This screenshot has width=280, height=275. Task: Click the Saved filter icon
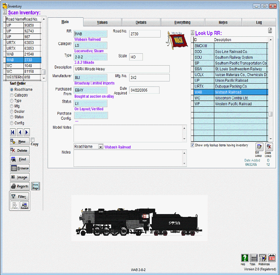click(x=24, y=206)
